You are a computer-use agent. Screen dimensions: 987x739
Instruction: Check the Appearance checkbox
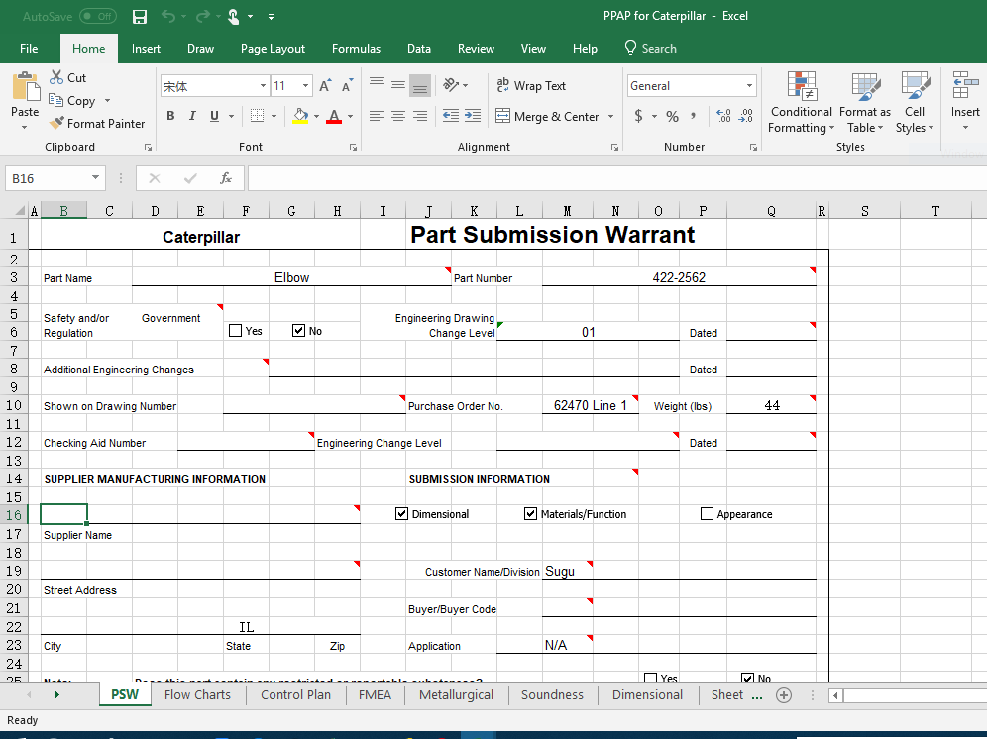[x=707, y=514]
